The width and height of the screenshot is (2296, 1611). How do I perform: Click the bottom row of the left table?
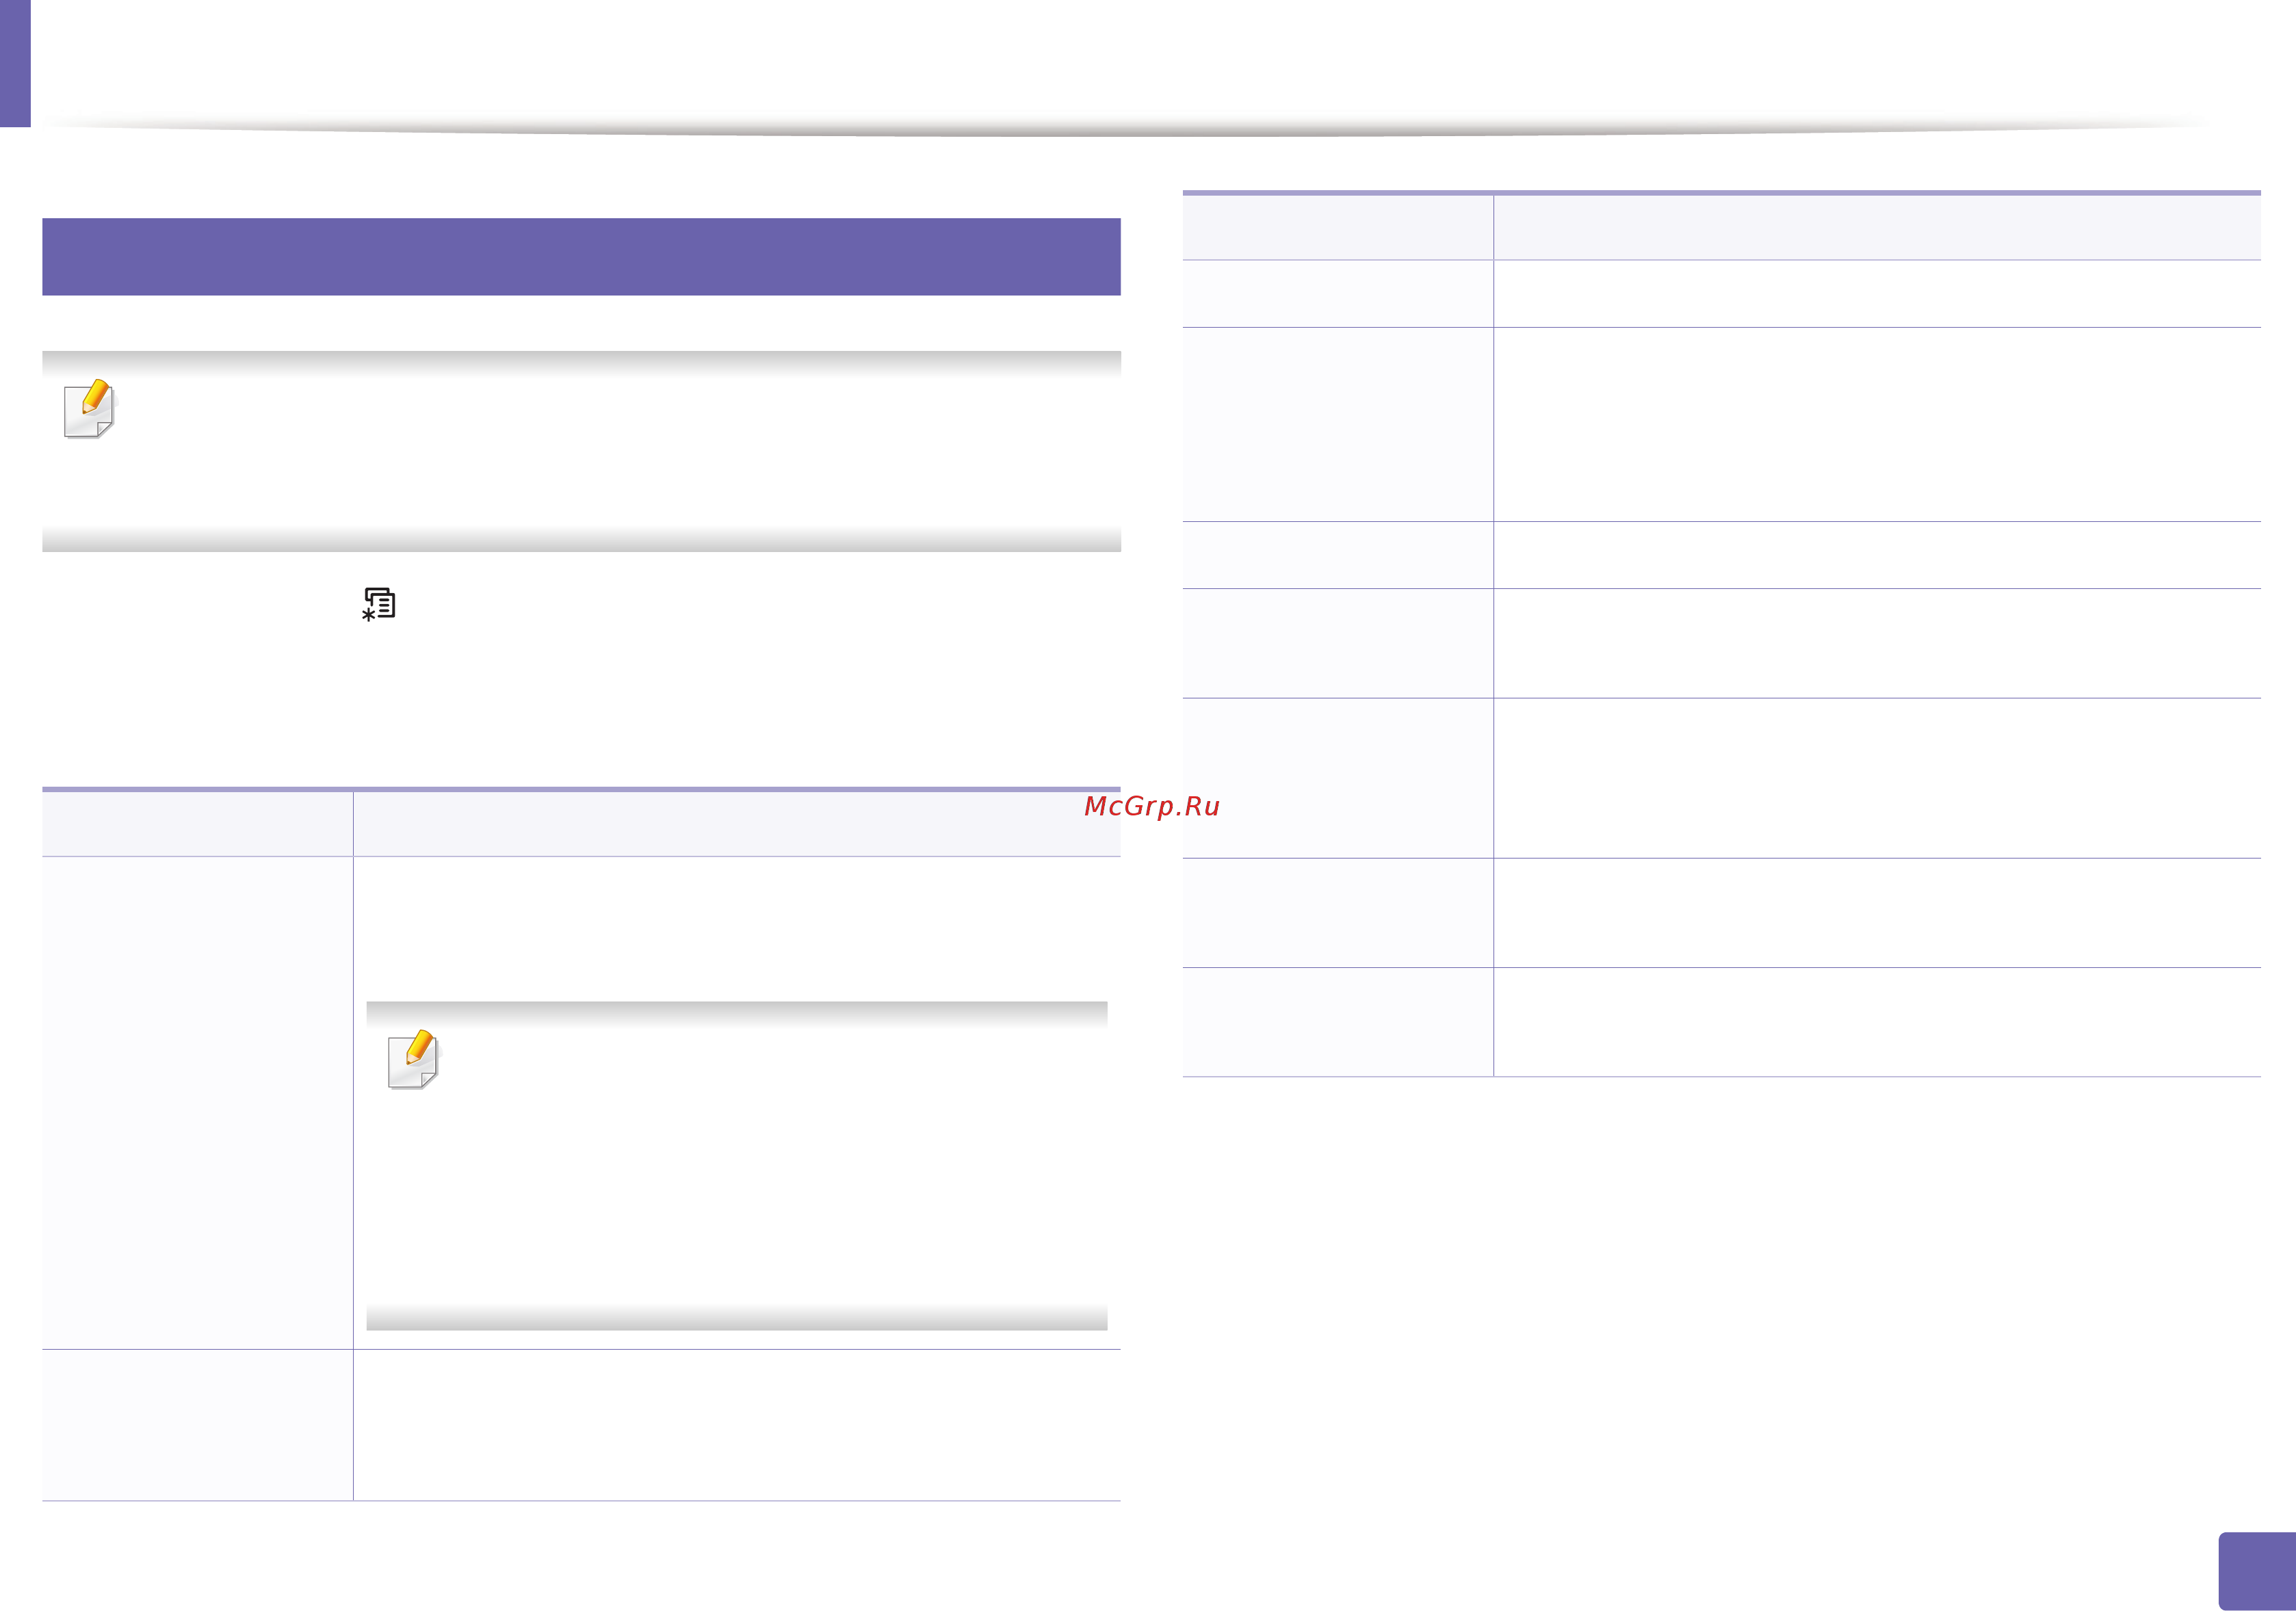coord(581,1425)
